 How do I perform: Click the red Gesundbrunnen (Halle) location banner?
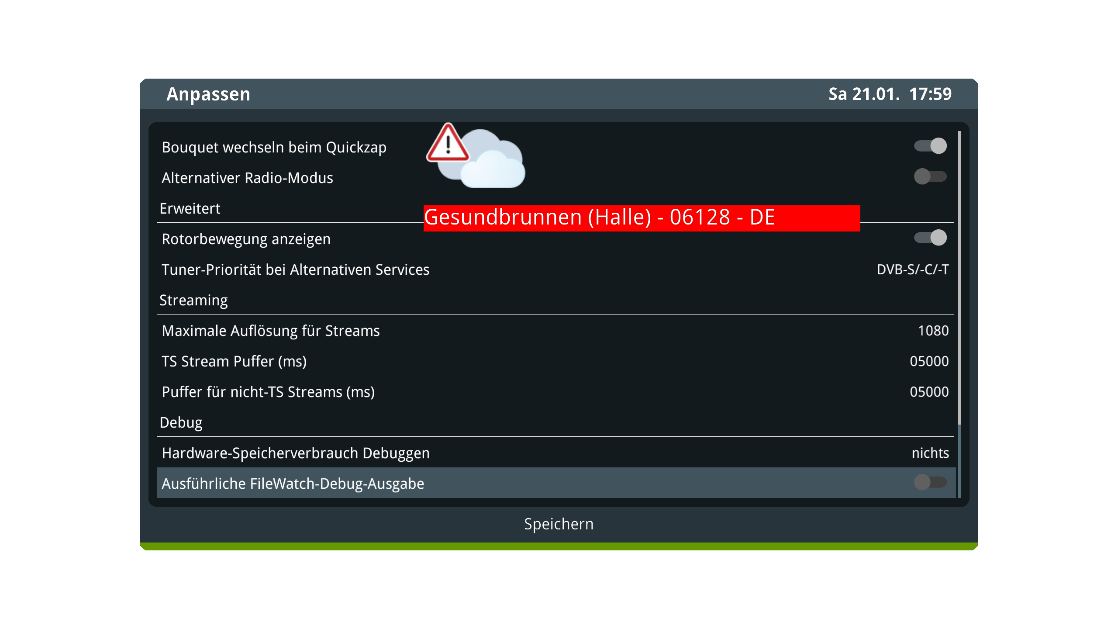tap(642, 218)
